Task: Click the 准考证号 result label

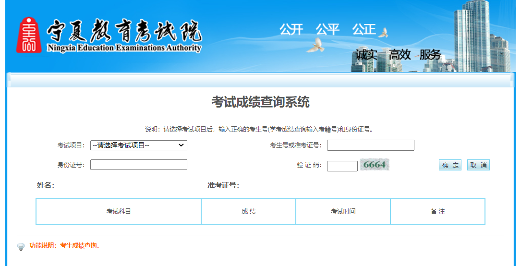Action: coord(223,185)
